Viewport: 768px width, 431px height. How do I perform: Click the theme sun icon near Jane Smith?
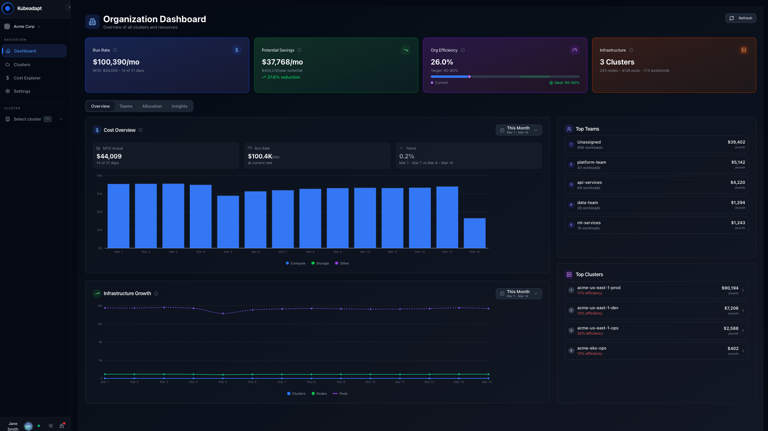[50, 426]
